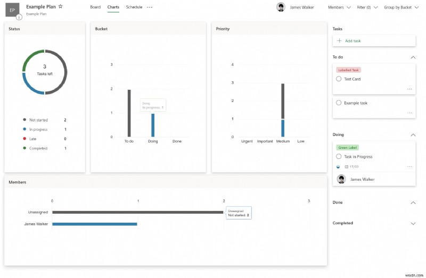The image size is (426, 278).
Task: Open the more options ellipsis in tabs
Action: (150, 7)
